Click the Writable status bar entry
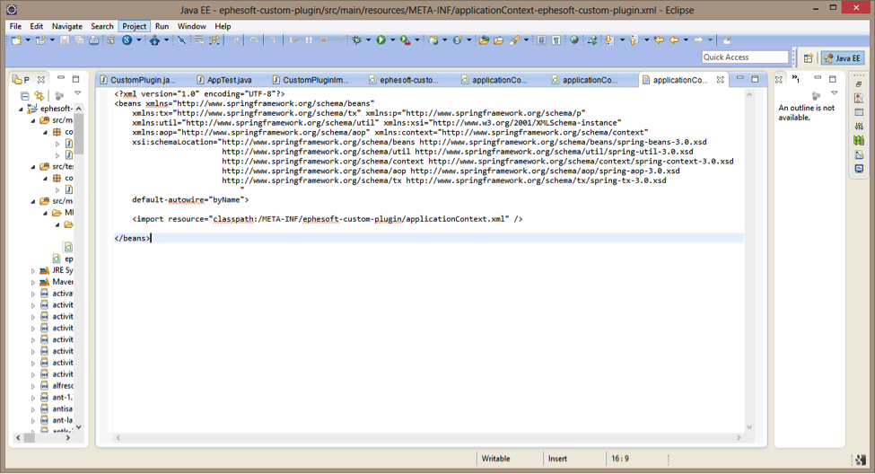Image resolution: width=875 pixels, height=474 pixels. tap(495, 459)
